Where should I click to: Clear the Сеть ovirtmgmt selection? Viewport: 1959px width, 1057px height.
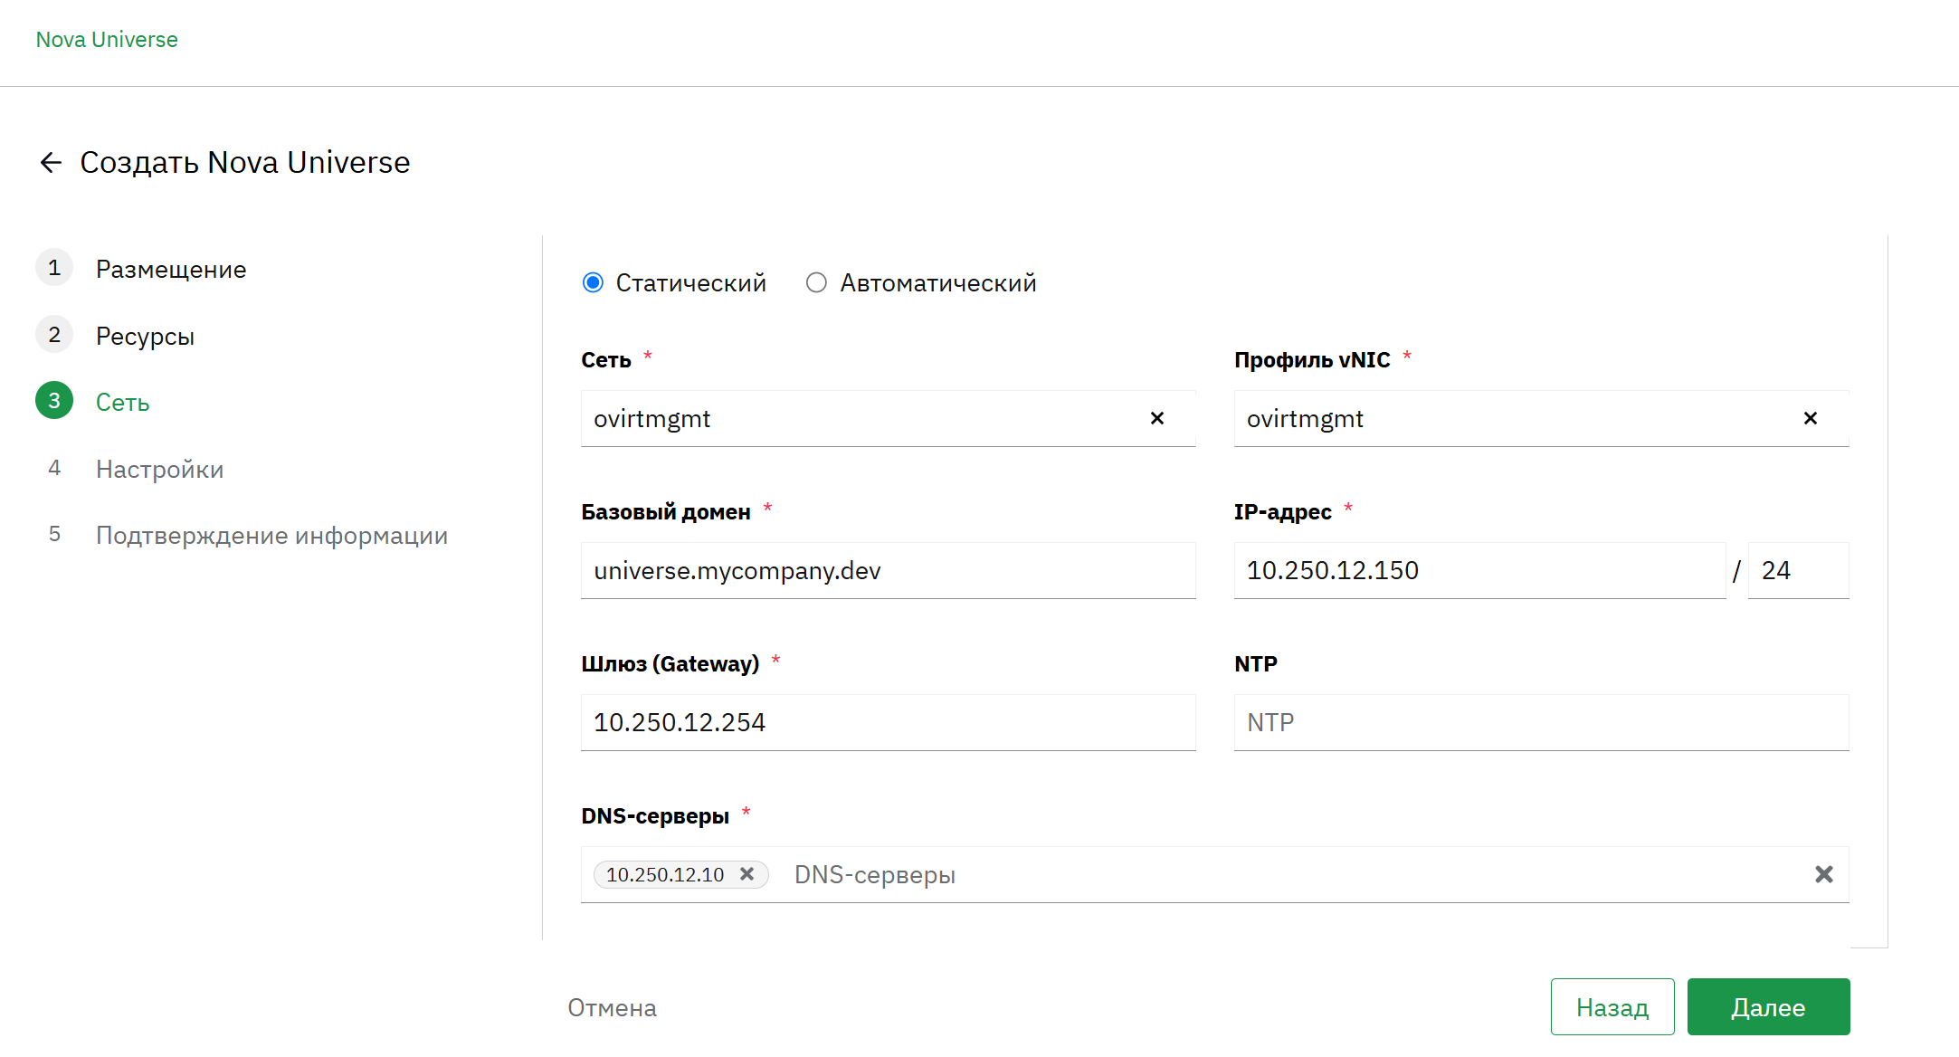pyautogui.click(x=1156, y=418)
